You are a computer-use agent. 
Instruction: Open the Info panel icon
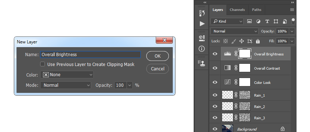pyautogui.click(x=202, y=48)
